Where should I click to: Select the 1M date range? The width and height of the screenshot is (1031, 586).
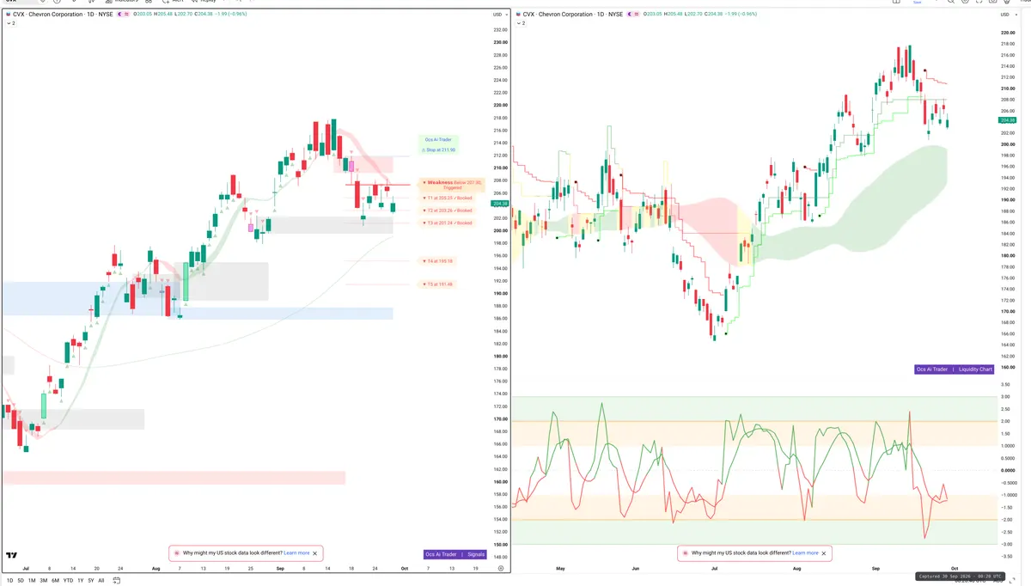click(32, 581)
